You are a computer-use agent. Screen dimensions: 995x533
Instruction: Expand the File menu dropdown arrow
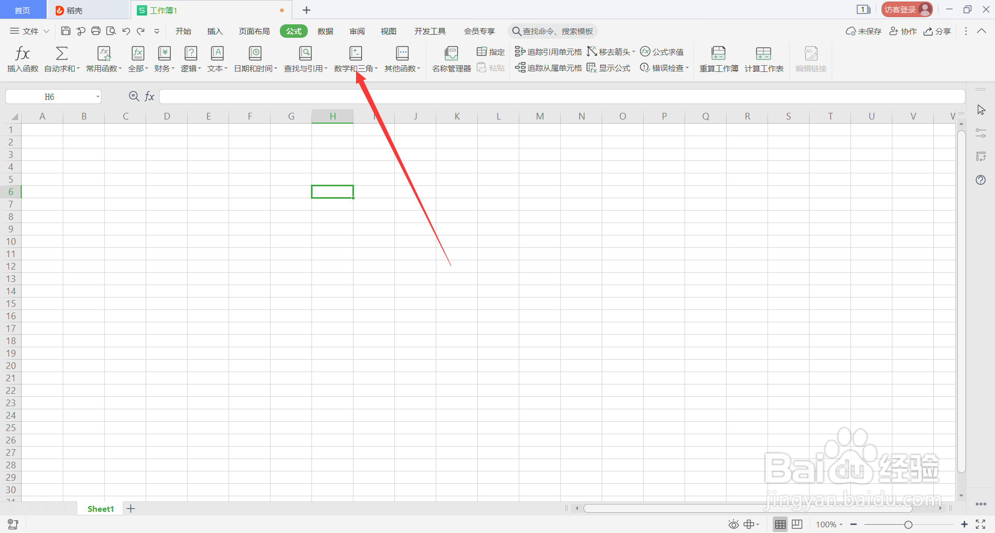coord(46,31)
